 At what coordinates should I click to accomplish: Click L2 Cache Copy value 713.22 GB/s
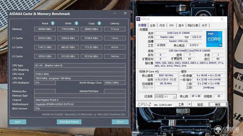(x=91, y=47)
